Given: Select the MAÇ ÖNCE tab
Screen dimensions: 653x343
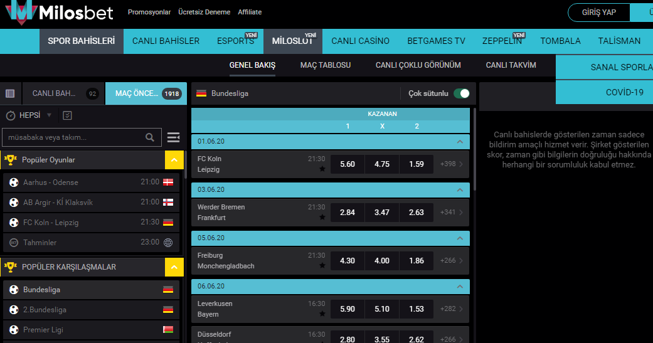Looking at the screenshot, I should coord(146,93).
